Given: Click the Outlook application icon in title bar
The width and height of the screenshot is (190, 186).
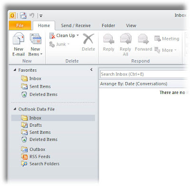Looking at the screenshot, I should coord(12,16).
